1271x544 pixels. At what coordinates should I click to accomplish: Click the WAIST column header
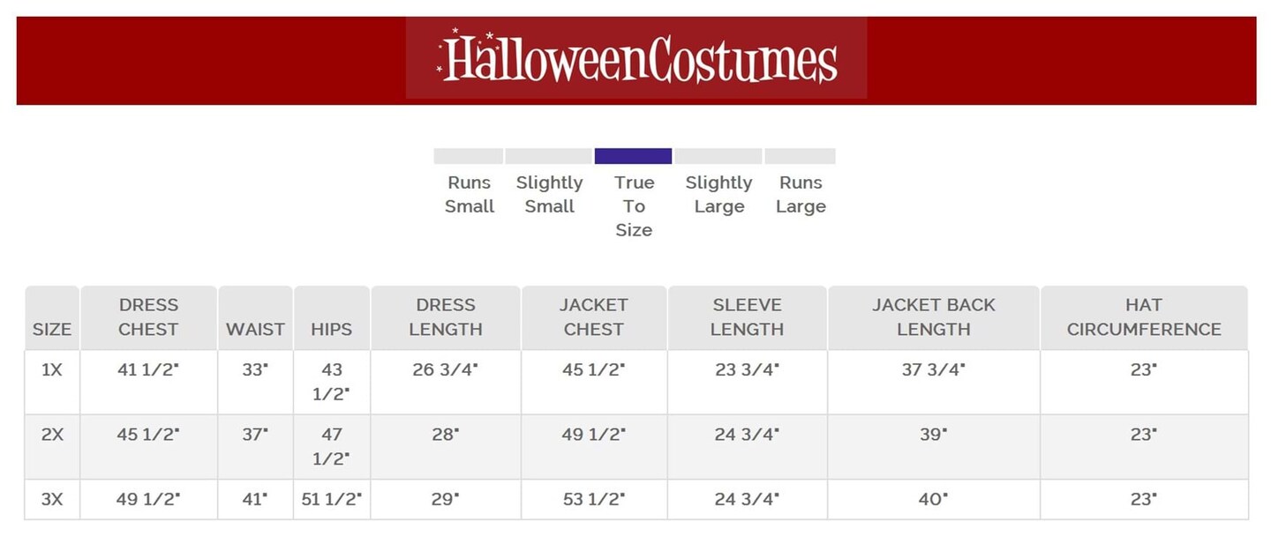click(x=255, y=329)
